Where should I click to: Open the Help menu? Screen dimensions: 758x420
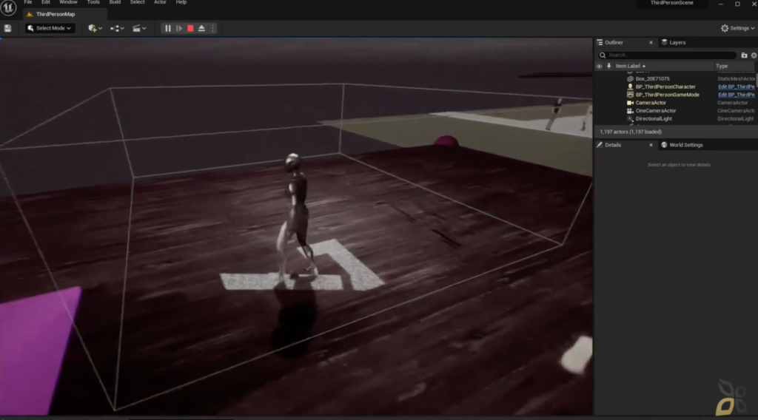click(x=181, y=2)
